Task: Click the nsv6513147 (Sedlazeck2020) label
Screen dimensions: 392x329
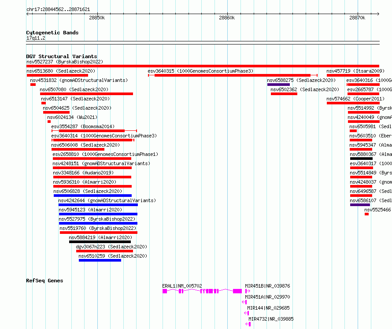Action: tap(75, 99)
